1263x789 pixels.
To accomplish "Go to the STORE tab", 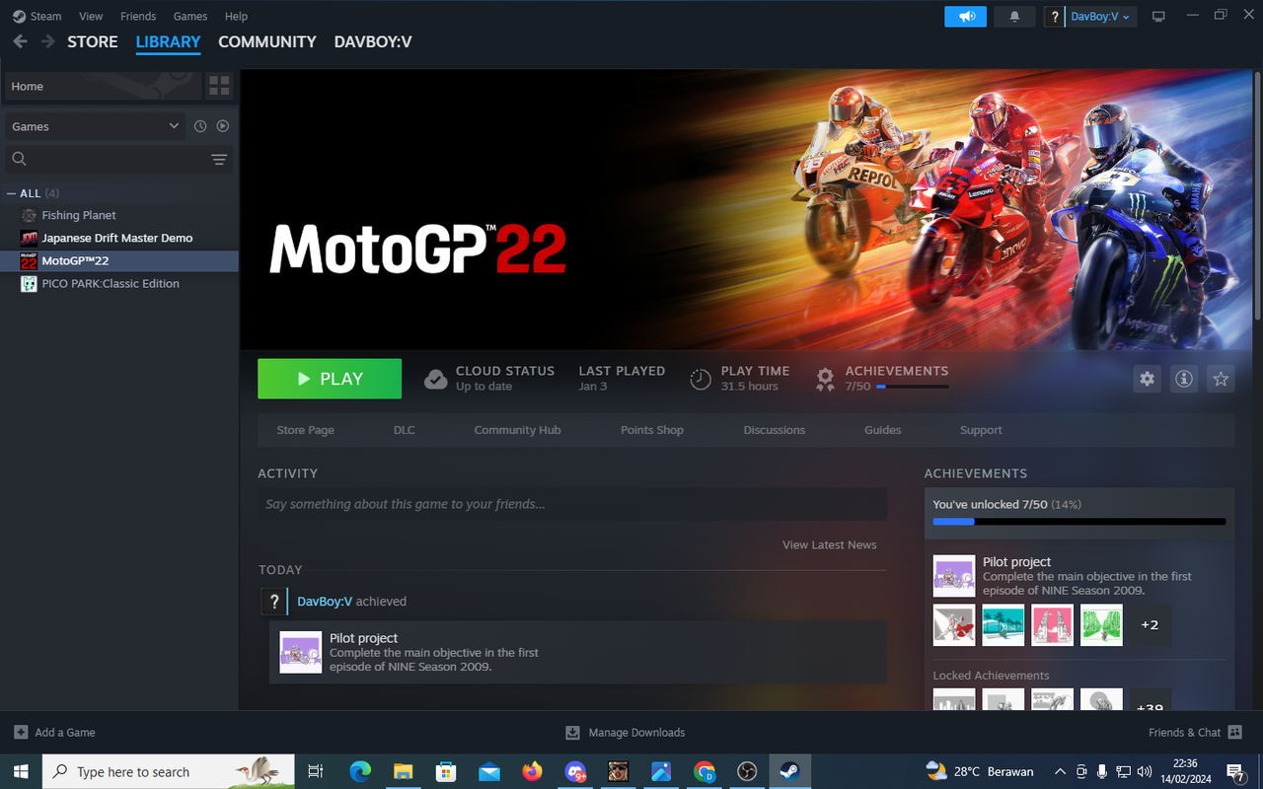I will (x=93, y=41).
